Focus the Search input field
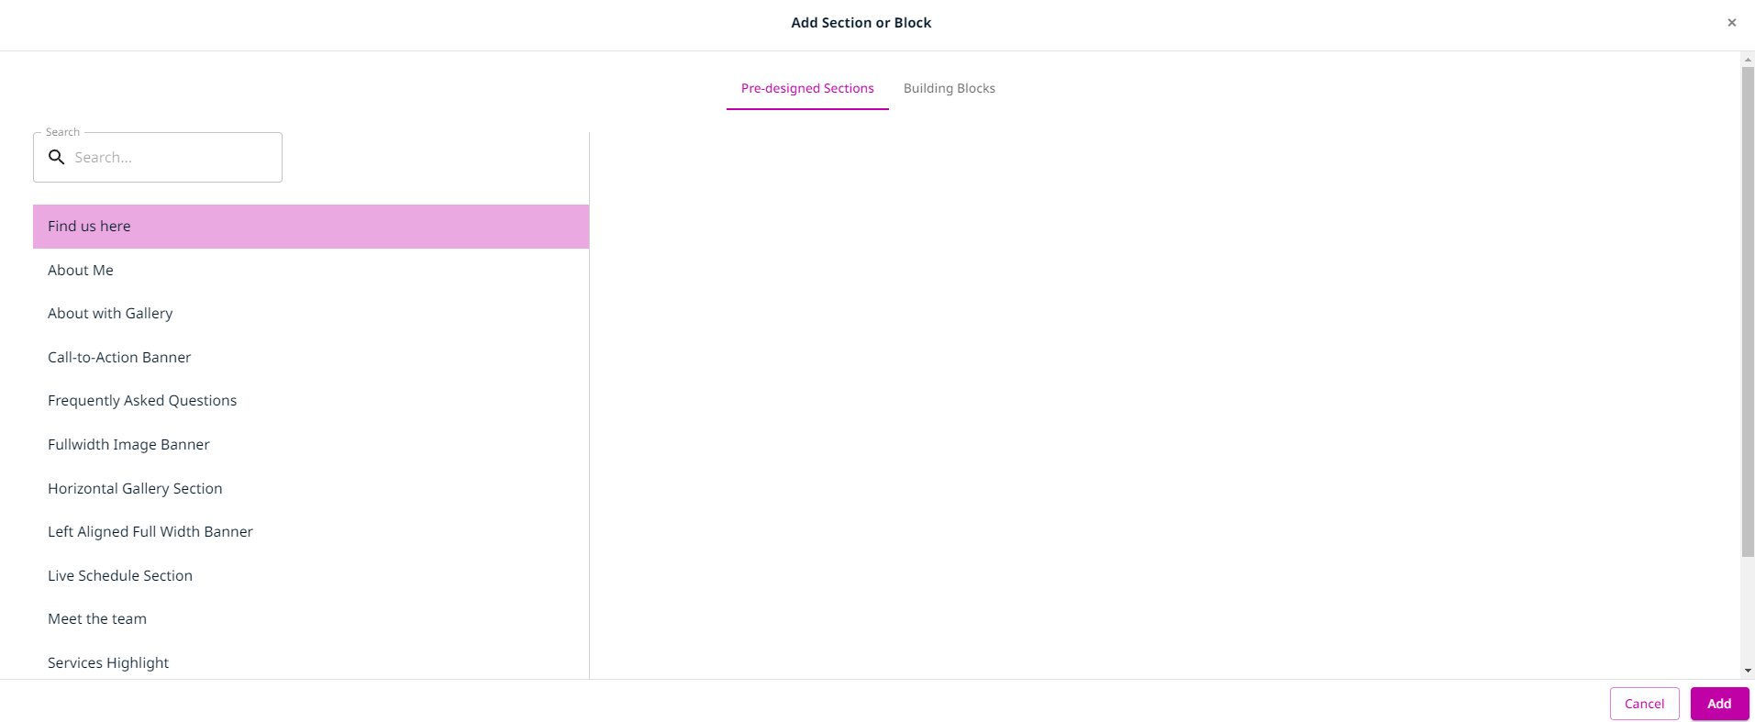Image resolution: width=1755 pixels, height=722 pixels. point(158,157)
